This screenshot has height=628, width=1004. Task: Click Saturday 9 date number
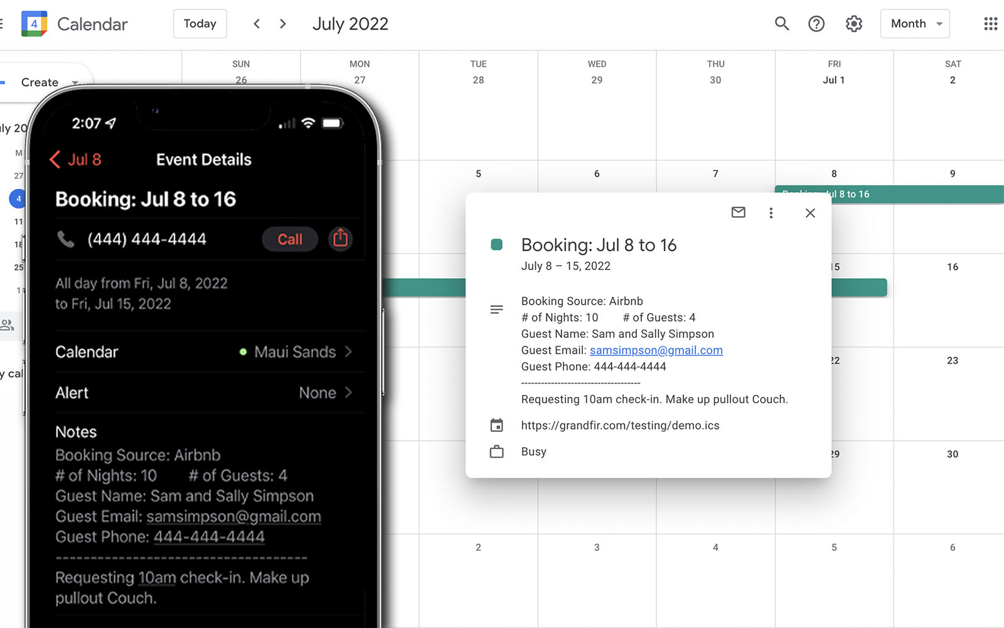tap(953, 173)
